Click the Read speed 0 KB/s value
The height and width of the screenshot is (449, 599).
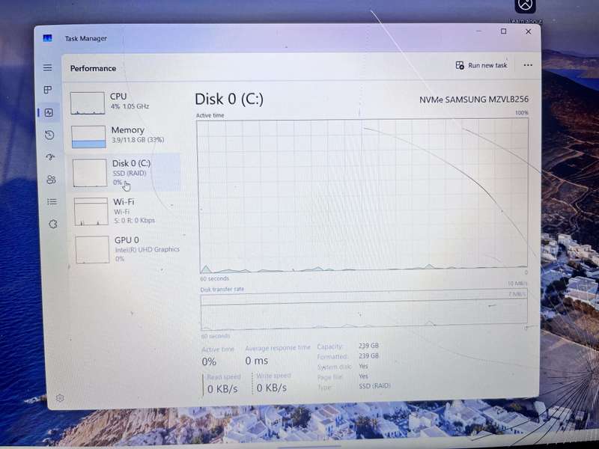[222, 389]
